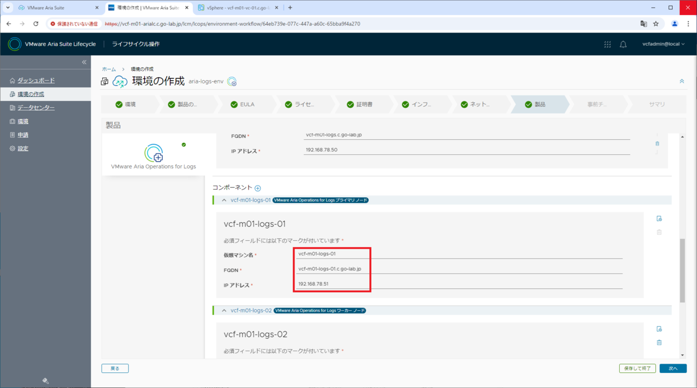Image resolution: width=697 pixels, height=388 pixels.
Task: Click delete trash icon for vcf-m01-logs-01
Action: point(659,232)
